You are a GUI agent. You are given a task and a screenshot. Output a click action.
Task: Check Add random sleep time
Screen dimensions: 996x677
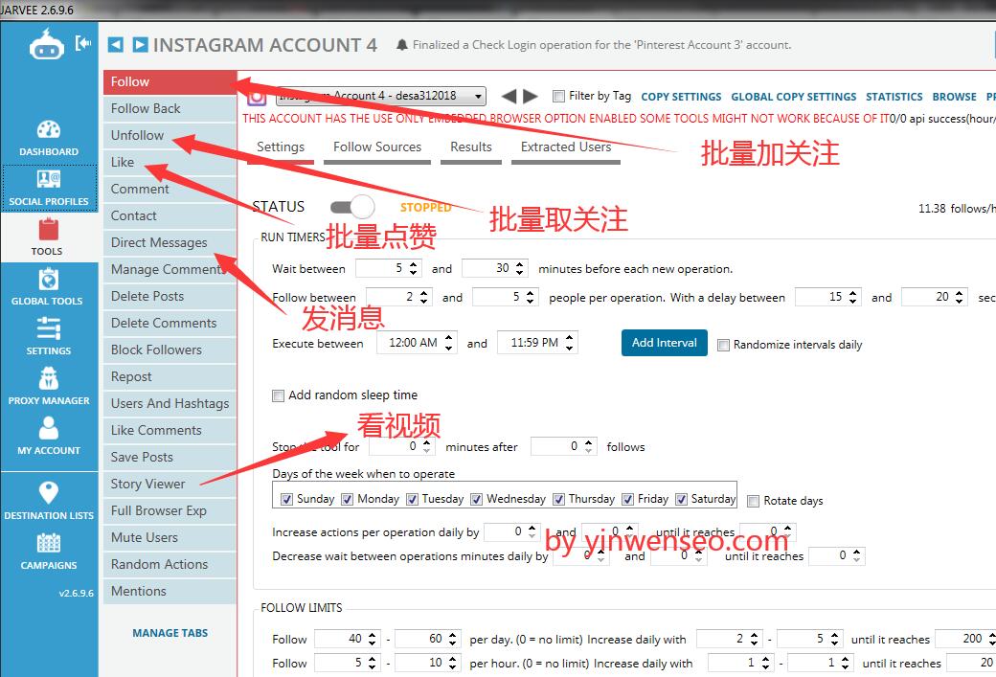pos(279,395)
